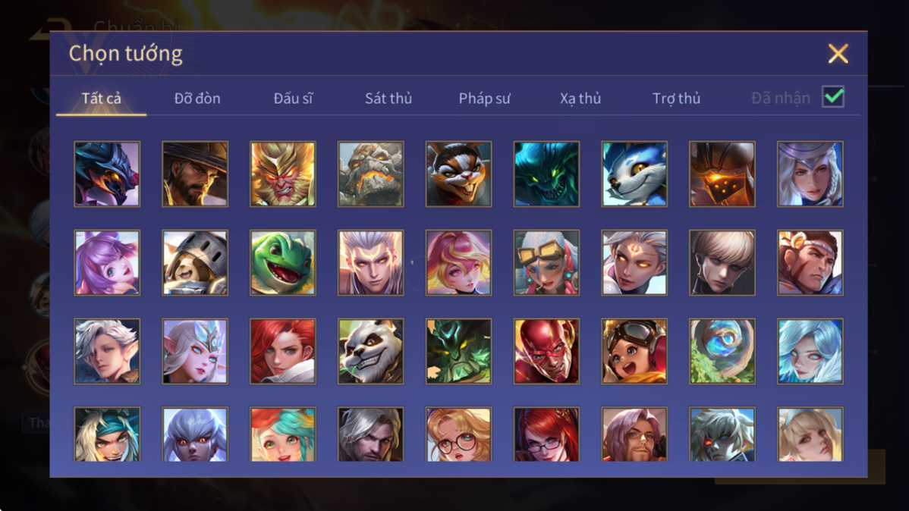Select the blue fox hero portrait
Viewport: 909px width, 511px height.
634,174
